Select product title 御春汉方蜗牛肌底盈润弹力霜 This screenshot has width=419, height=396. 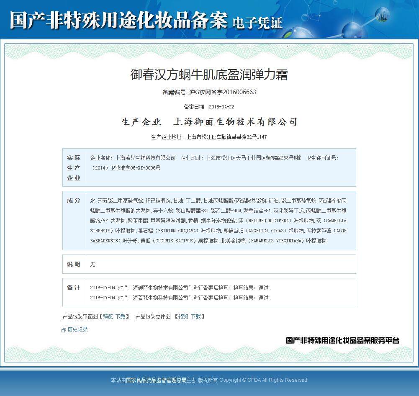click(x=209, y=74)
